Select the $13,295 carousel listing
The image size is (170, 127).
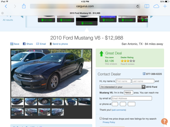click(x=108, y=20)
